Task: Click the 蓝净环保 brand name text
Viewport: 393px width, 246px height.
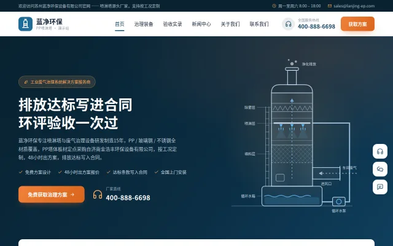Action: (49, 22)
